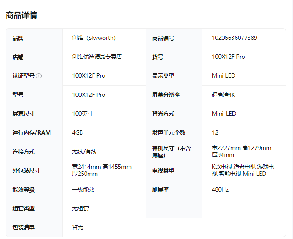This screenshot has height=239, width=293.
Task: Select the product number 10206636077389
Action: tap(234, 38)
